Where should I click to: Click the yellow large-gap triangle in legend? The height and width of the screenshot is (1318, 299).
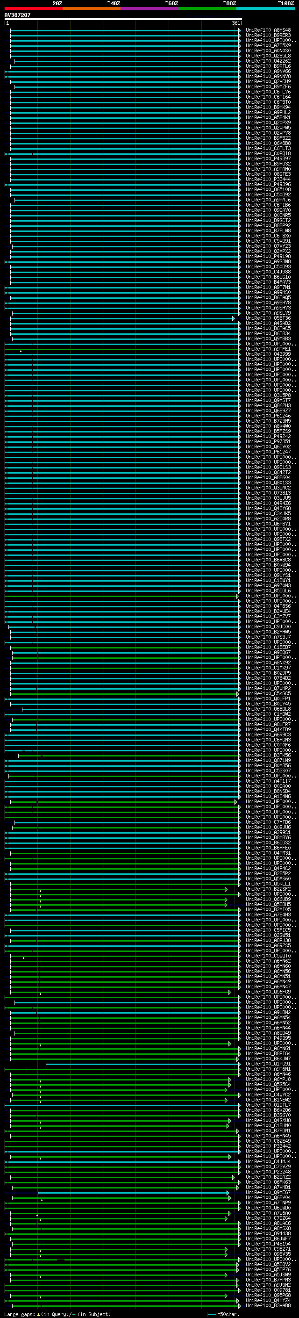tap(38, 1314)
